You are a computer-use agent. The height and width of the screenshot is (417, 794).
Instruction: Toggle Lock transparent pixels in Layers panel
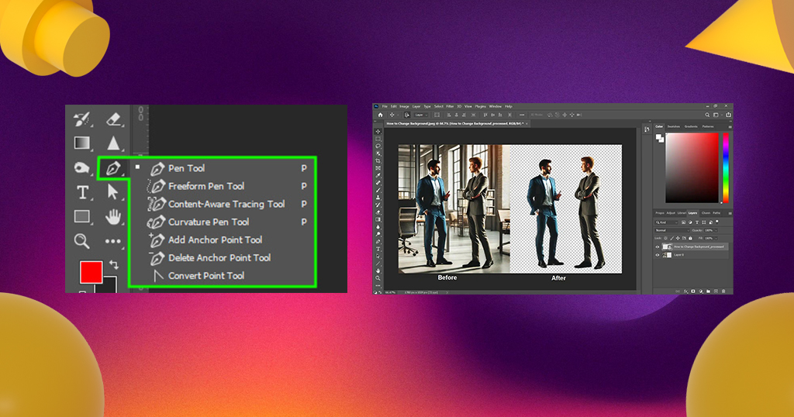pos(665,239)
